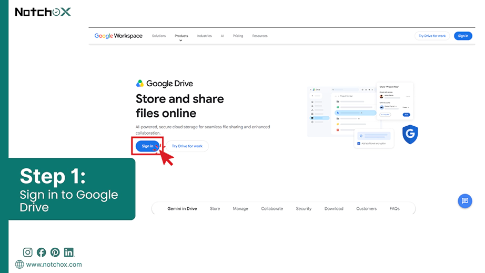
Task: Open the Pinterest icon link
Action: [x=55, y=252]
